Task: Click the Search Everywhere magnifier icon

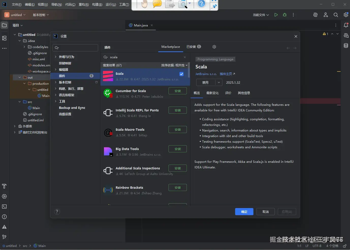Action: 336,15
